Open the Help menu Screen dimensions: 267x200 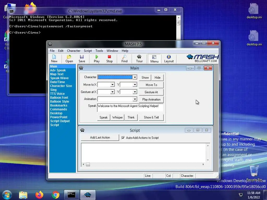tap(125, 51)
